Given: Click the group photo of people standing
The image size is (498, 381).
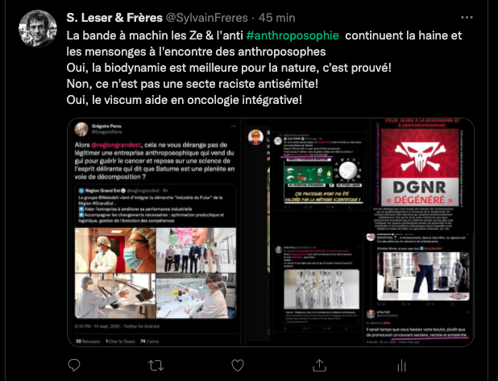Looking at the screenshot, I should (x=196, y=251).
